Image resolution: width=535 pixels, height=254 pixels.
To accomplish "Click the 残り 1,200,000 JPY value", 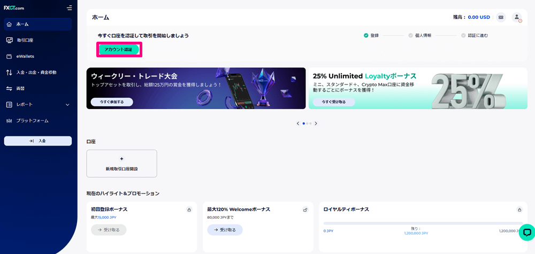I will pos(416,233).
